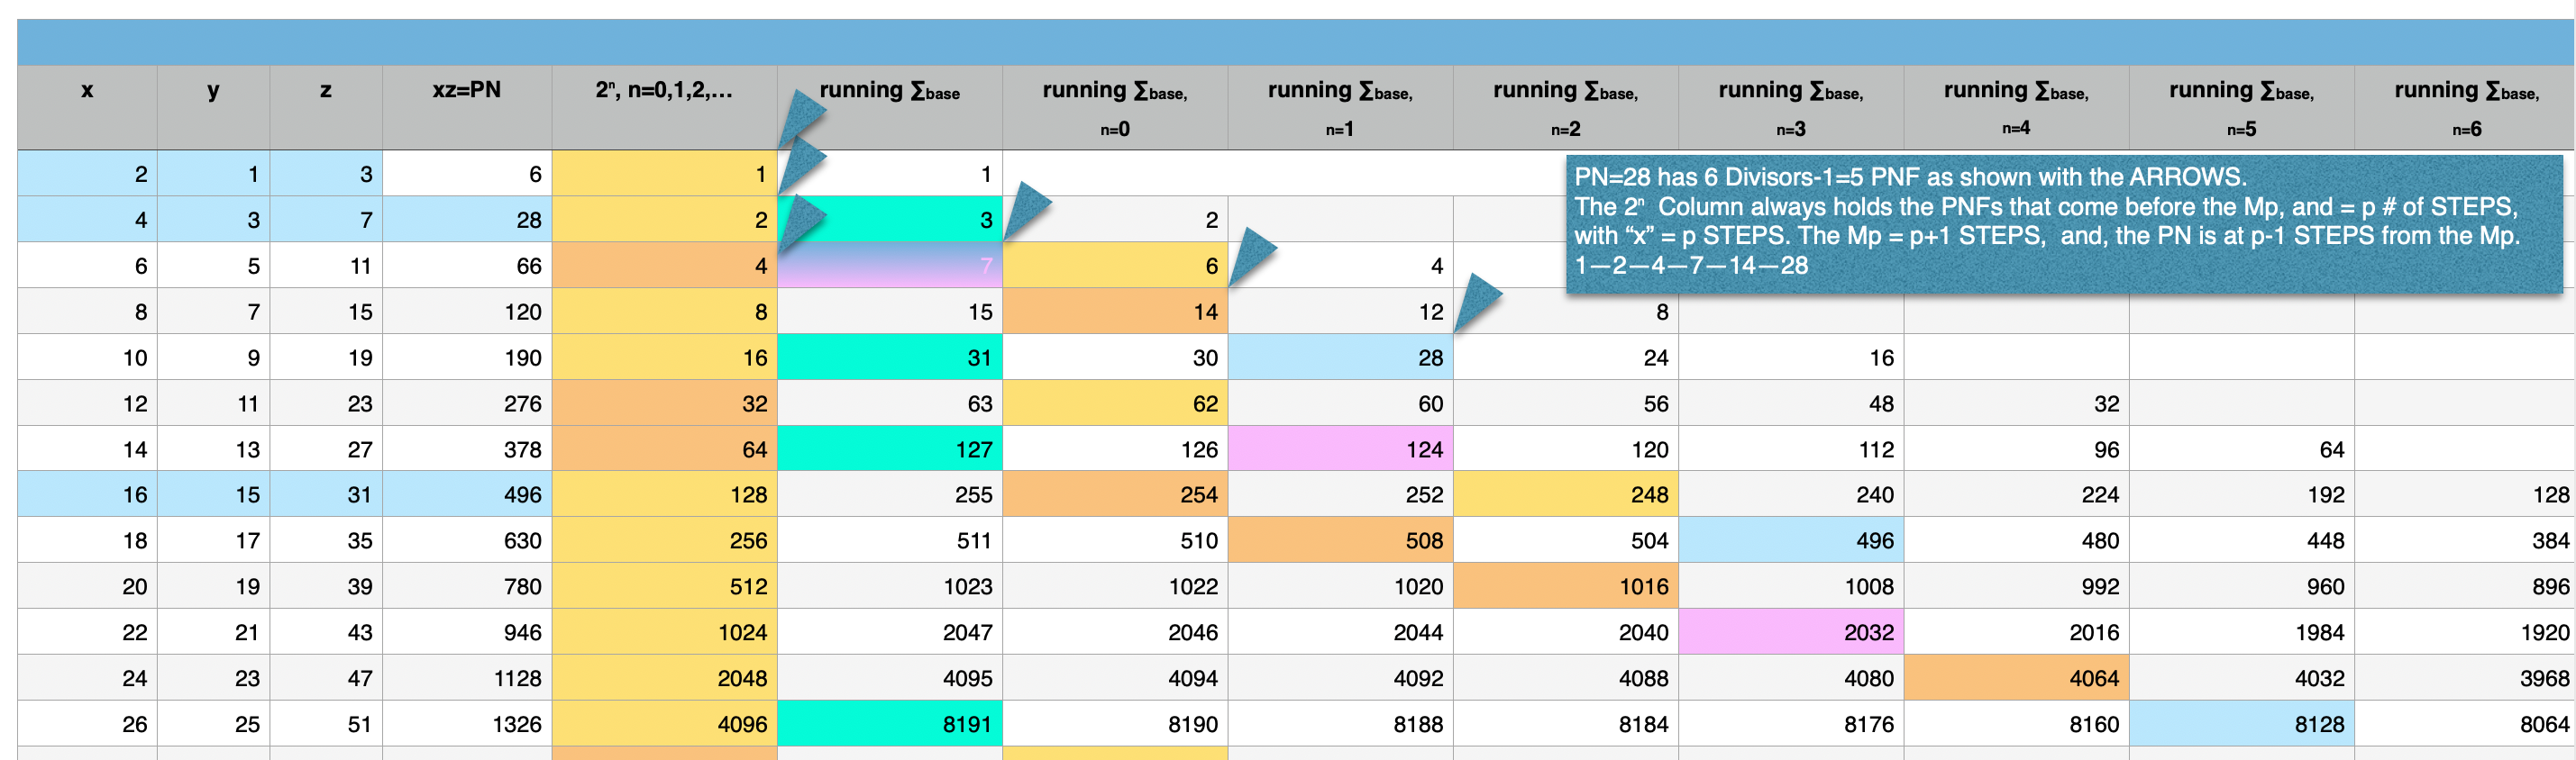Select the arrow left of value 8 in n=2 column
Image resolution: width=2576 pixels, height=760 pixels.
coord(1477,303)
